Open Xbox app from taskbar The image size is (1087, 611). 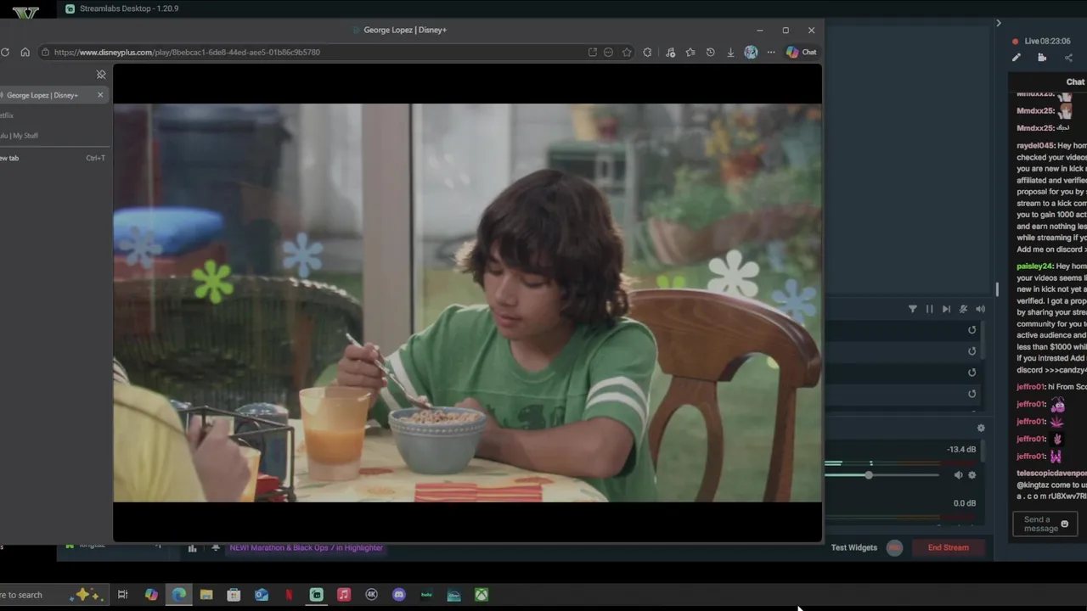[x=482, y=595]
